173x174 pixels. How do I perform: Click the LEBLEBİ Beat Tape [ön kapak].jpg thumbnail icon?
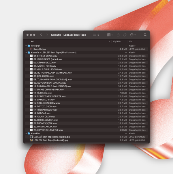tap(31, 140)
